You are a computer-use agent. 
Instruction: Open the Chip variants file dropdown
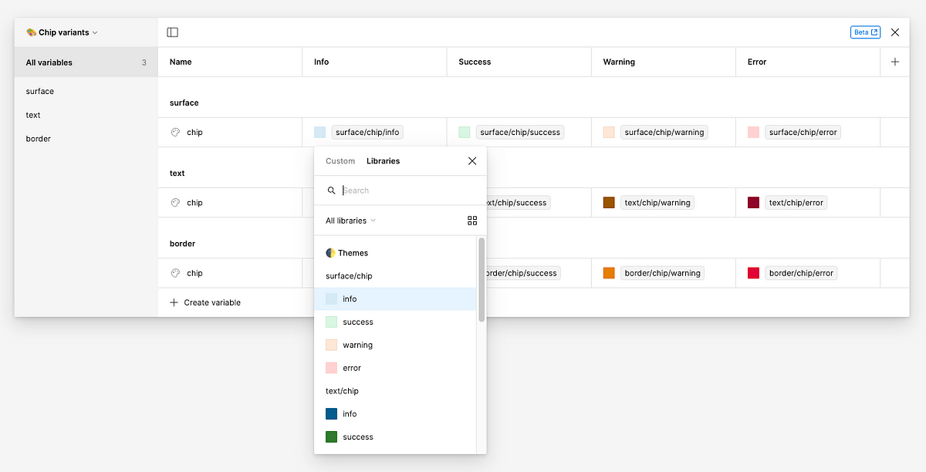pyautogui.click(x=63, y=32)
